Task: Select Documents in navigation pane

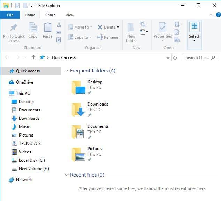Action: [26, 110]
